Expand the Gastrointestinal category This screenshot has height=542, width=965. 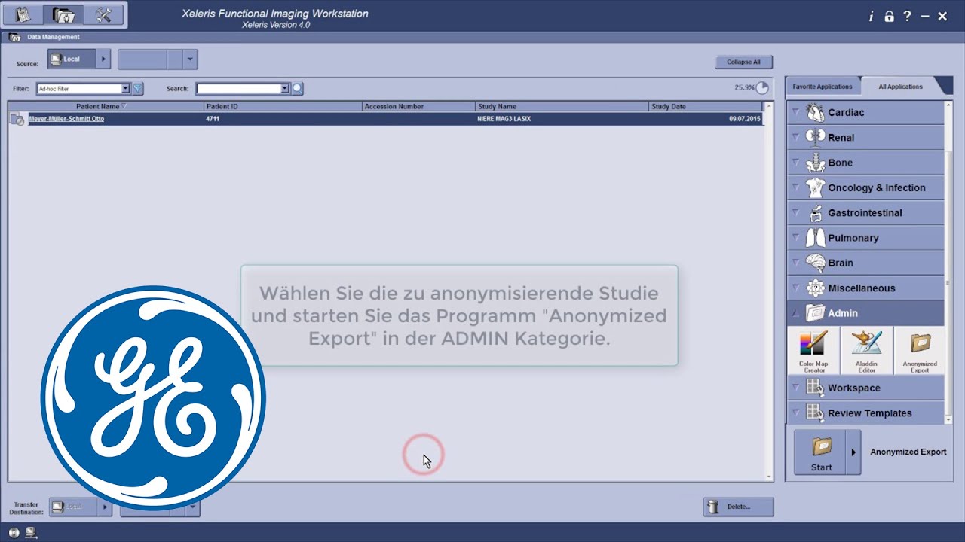point(795,212)
